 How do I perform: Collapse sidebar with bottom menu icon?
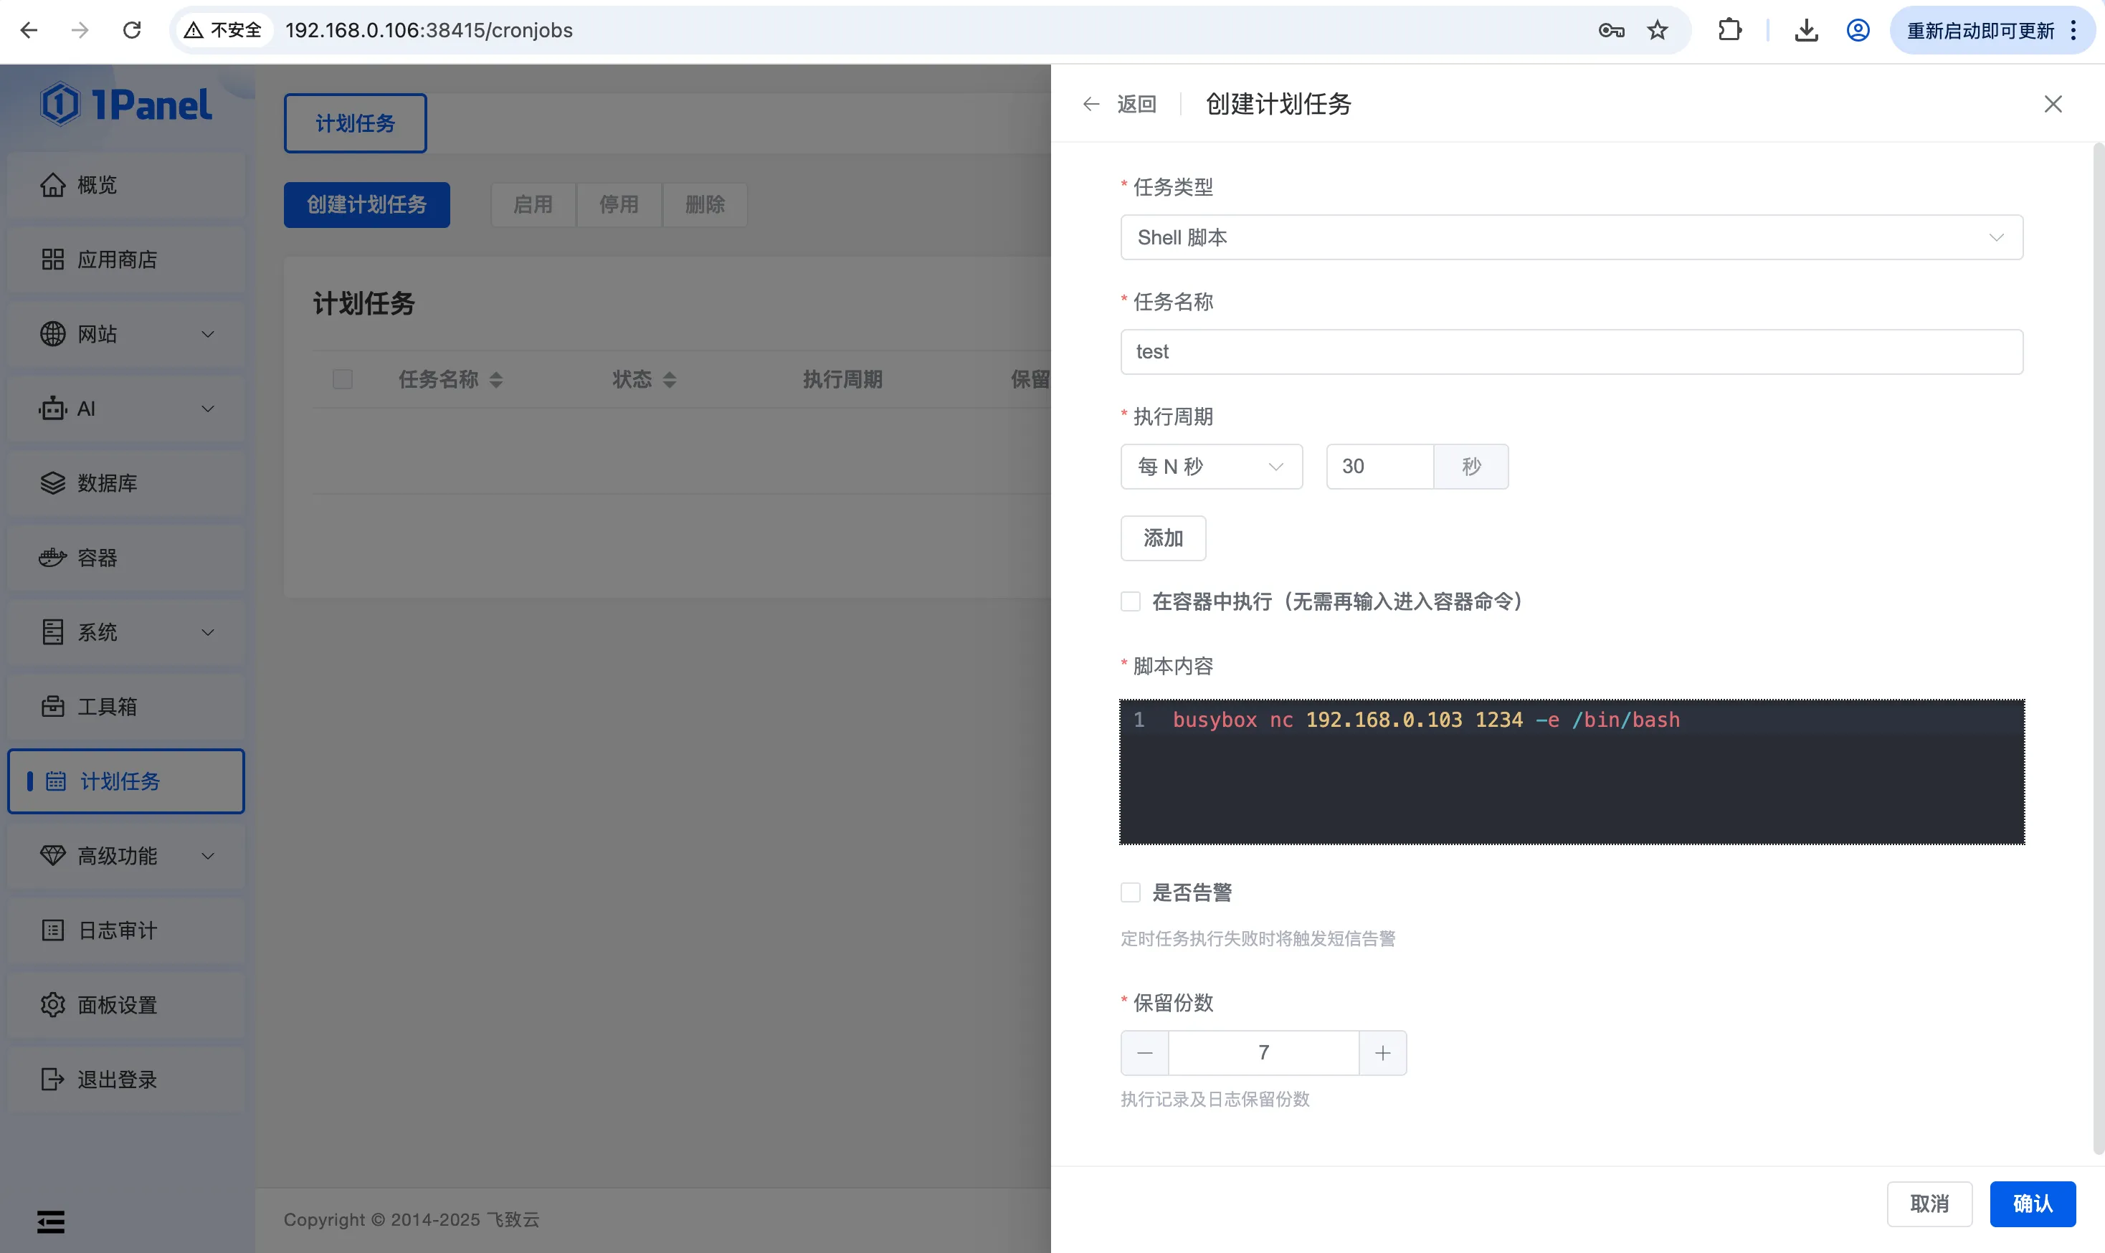(x=51, y=1221)
